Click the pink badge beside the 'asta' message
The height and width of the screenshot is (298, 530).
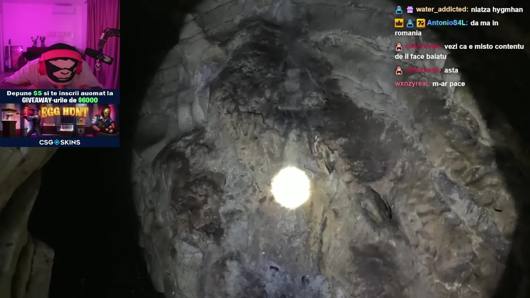(399, 70)
